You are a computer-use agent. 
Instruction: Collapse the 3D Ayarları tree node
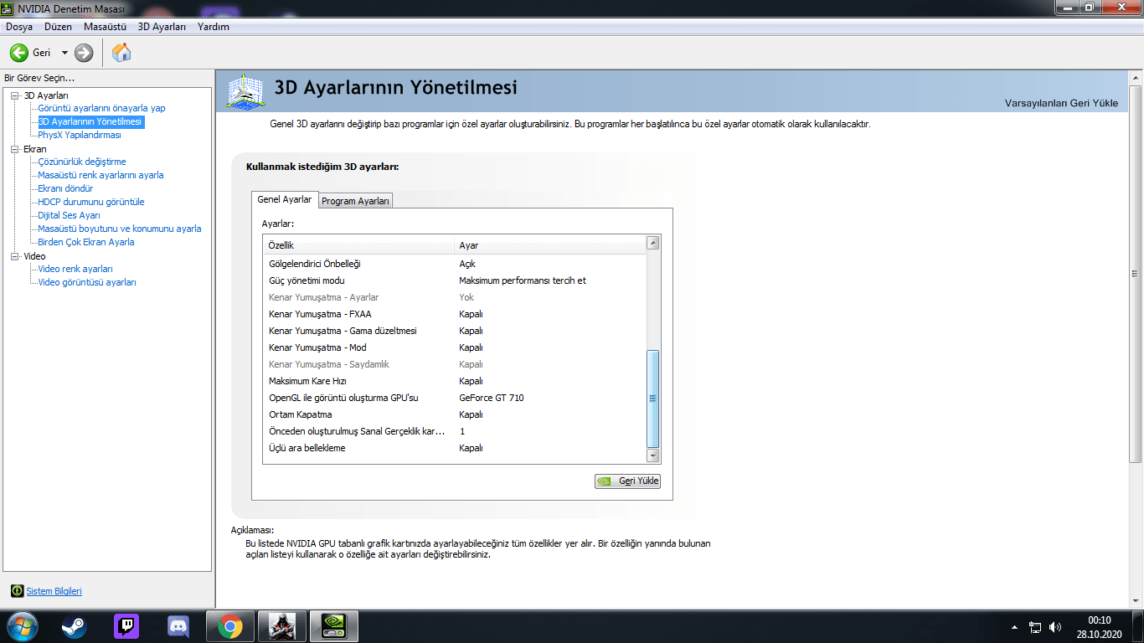(x=14, y=95)
